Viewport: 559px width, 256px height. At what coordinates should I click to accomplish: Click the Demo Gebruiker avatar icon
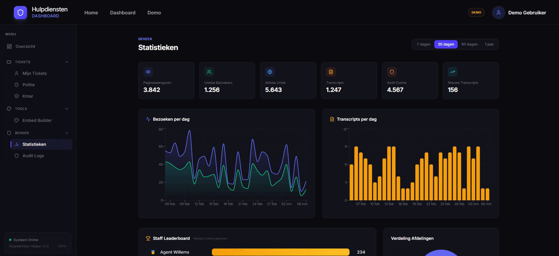click(498, 13)
